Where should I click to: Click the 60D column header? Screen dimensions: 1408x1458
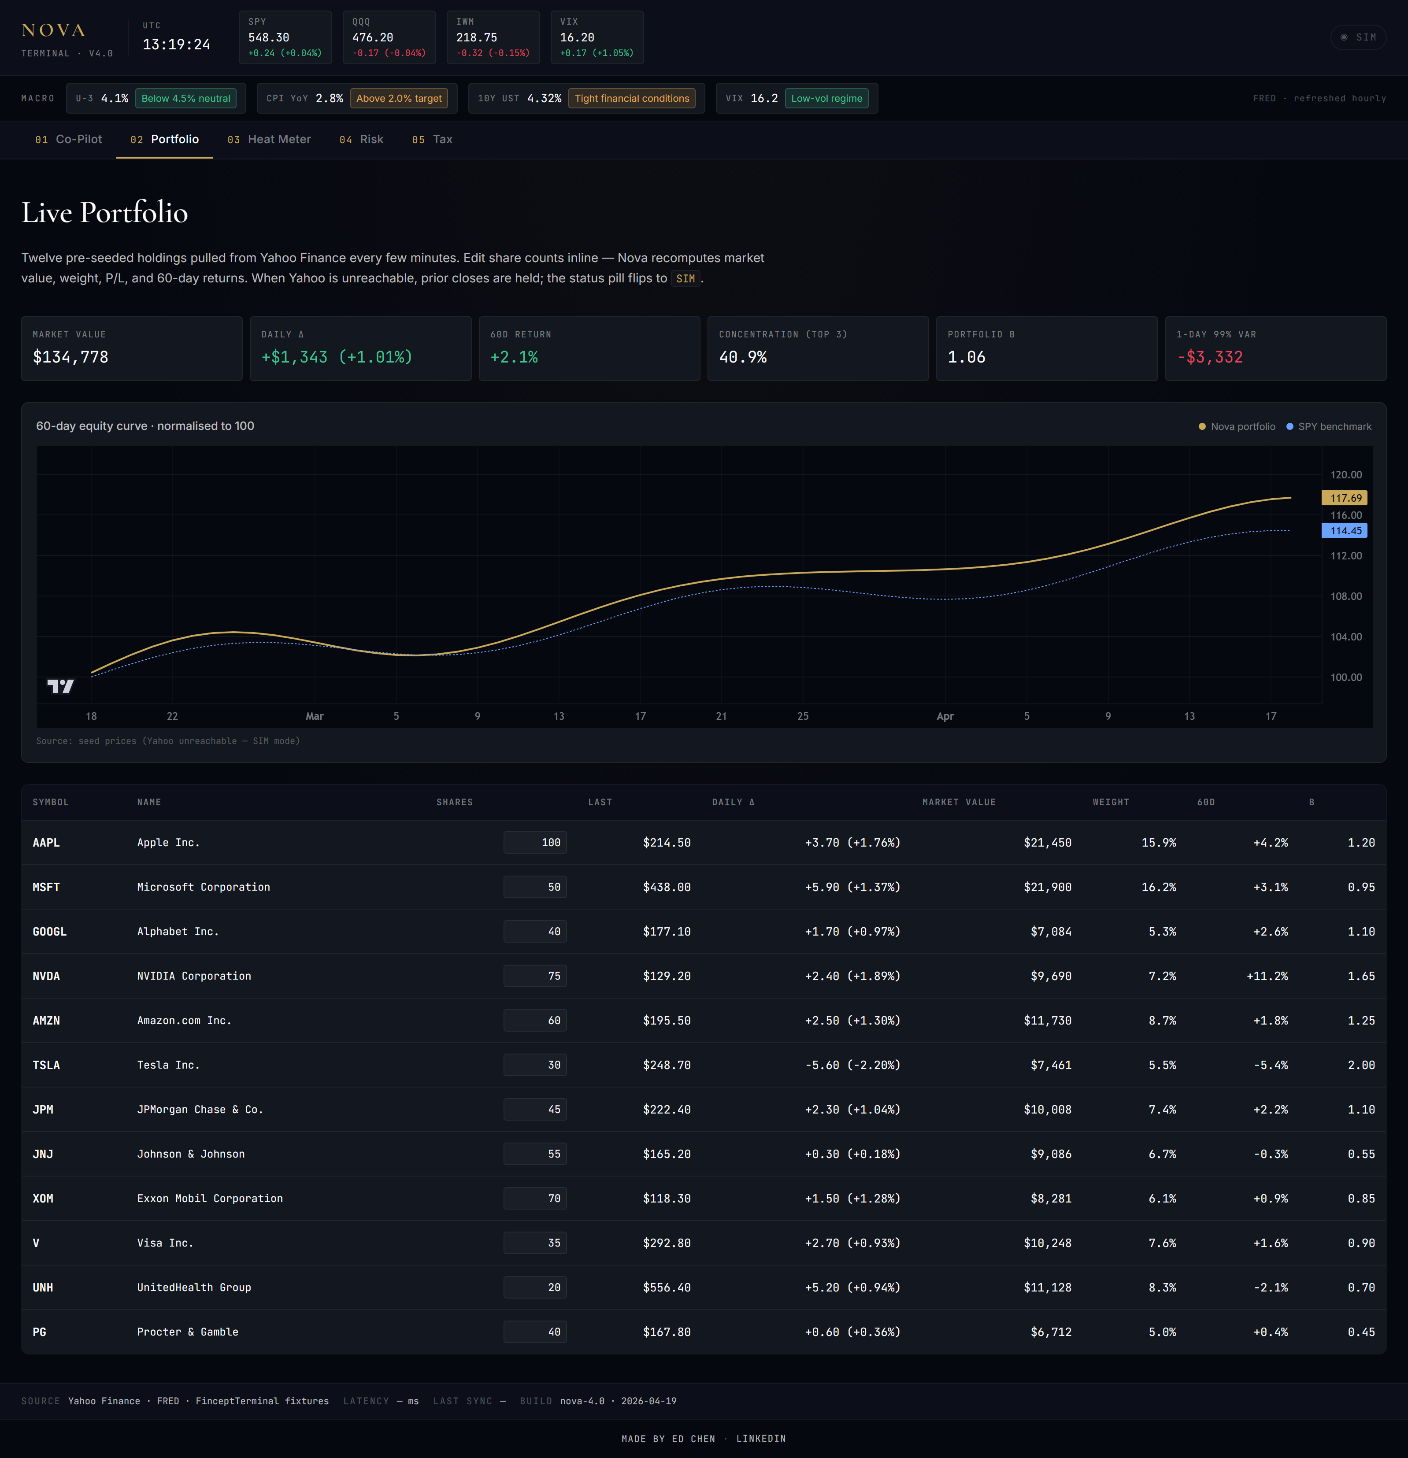click(x=1206, y=802)
